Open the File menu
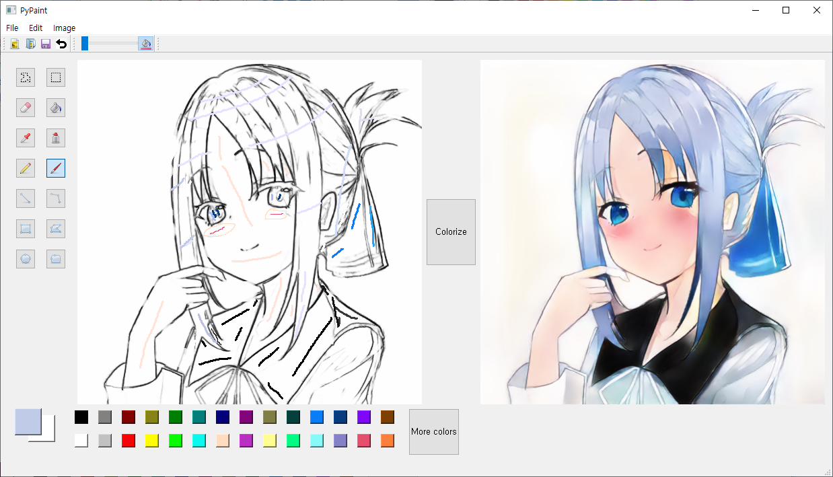This screenshot has width=833, height=477. pos(12,28)
